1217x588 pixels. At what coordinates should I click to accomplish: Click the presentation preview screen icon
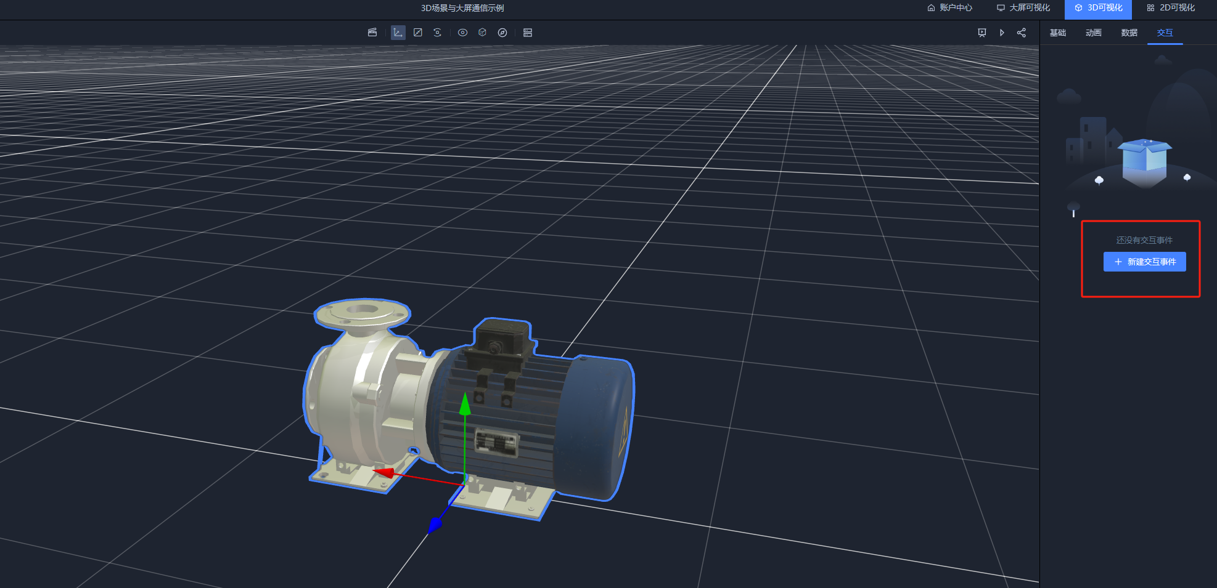coord(982,33)
